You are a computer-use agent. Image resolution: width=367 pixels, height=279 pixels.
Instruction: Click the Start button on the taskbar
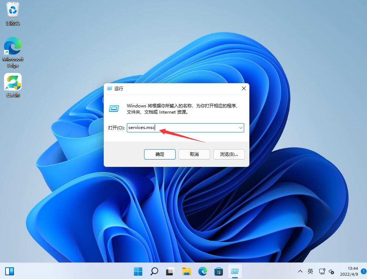tap(138, 271)
